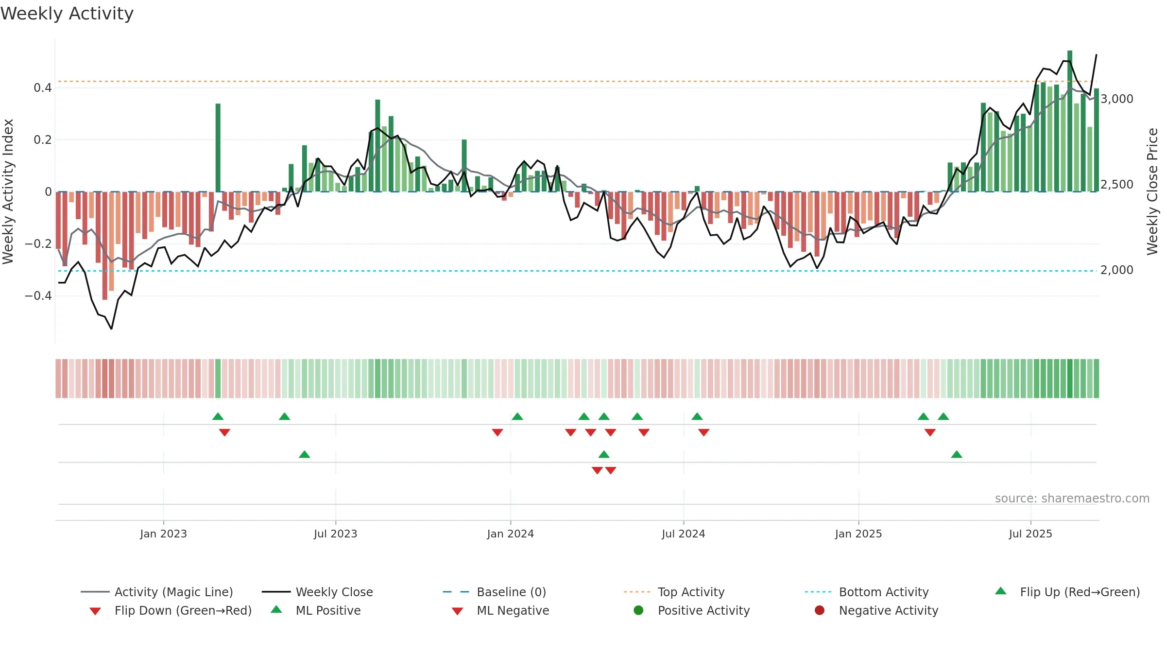This screenshot has height=656, width=1166.
Task: Toggle the Flip Up (Red→Green) legend entry
Action: (x=1067, y=592)
